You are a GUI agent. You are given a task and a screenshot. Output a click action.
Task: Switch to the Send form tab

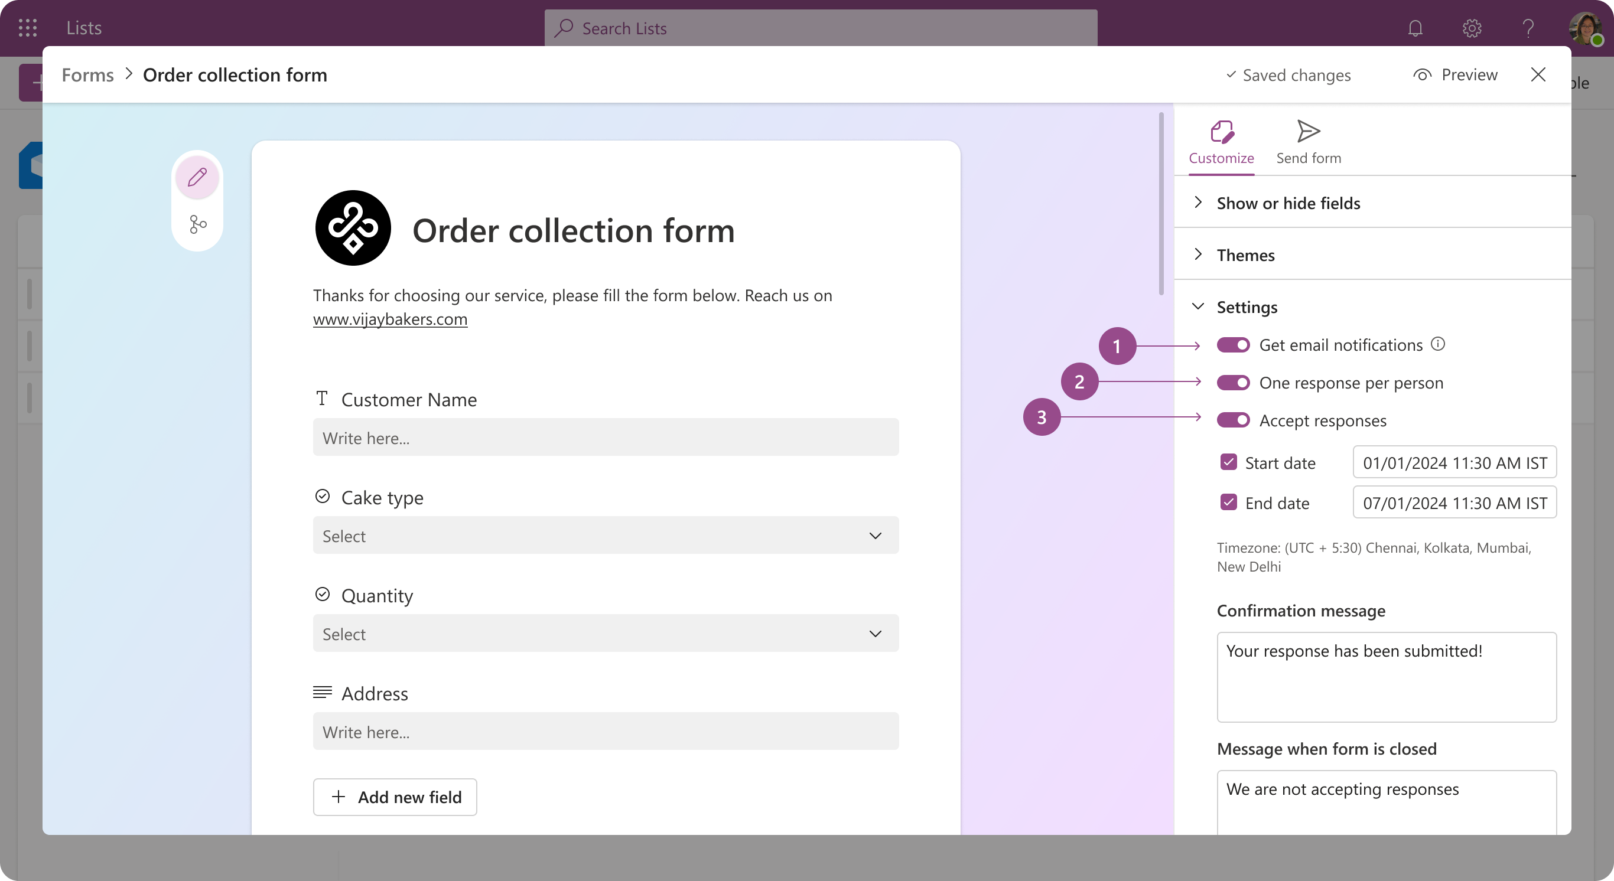pyautogui.click(x=1308, y=142)
